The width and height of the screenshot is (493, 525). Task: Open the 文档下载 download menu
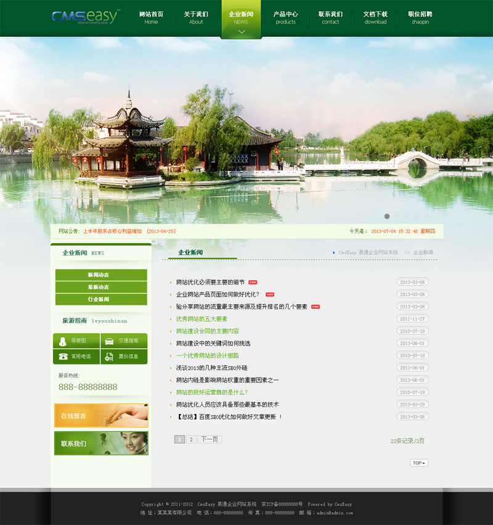click(375, 17)
